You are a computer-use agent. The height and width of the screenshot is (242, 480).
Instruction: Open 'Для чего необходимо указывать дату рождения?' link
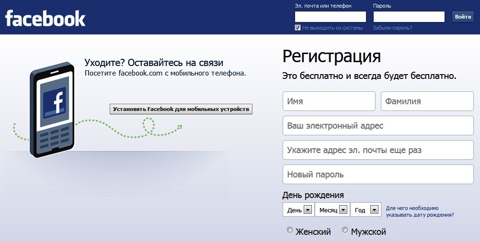pyautogui.click(x=420, y=211)
